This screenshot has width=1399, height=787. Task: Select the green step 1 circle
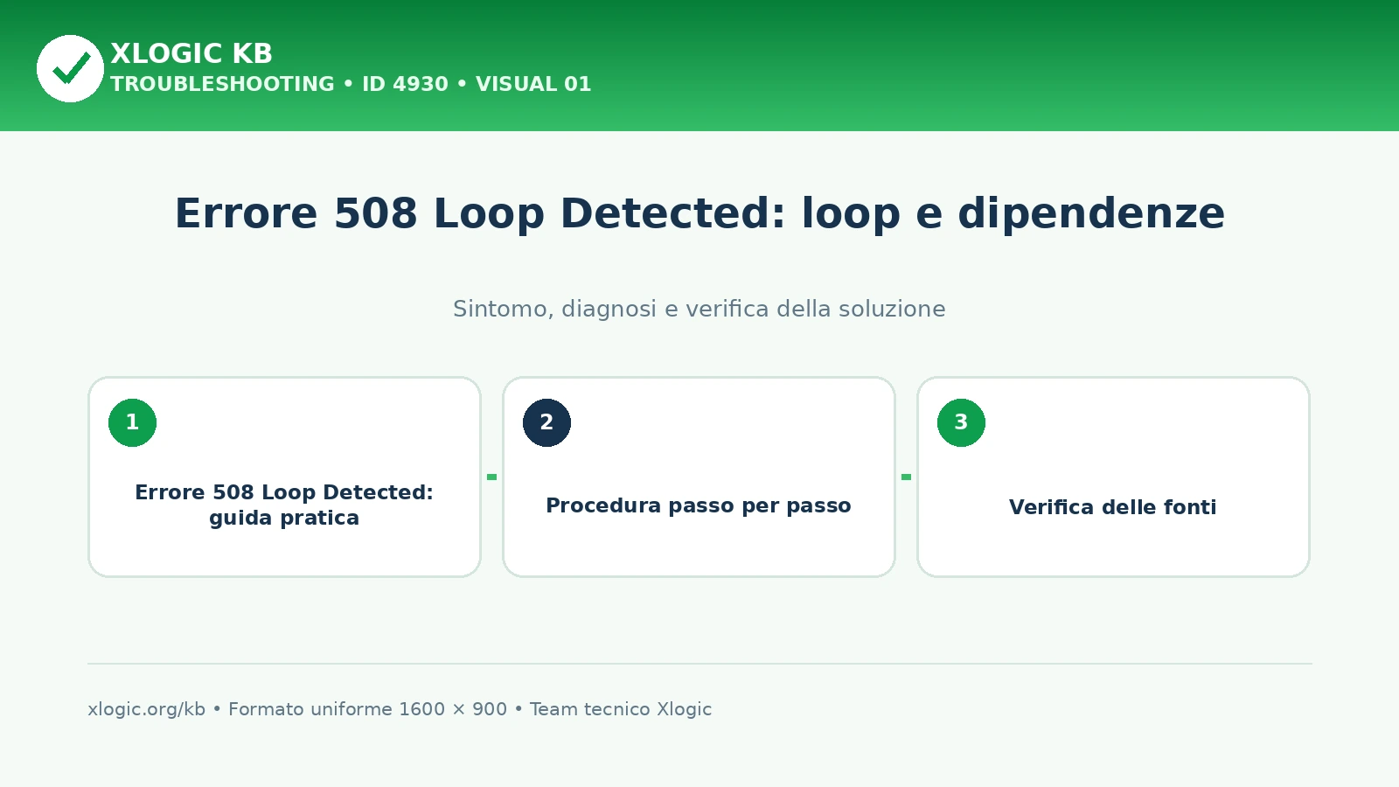click(132, 422)
